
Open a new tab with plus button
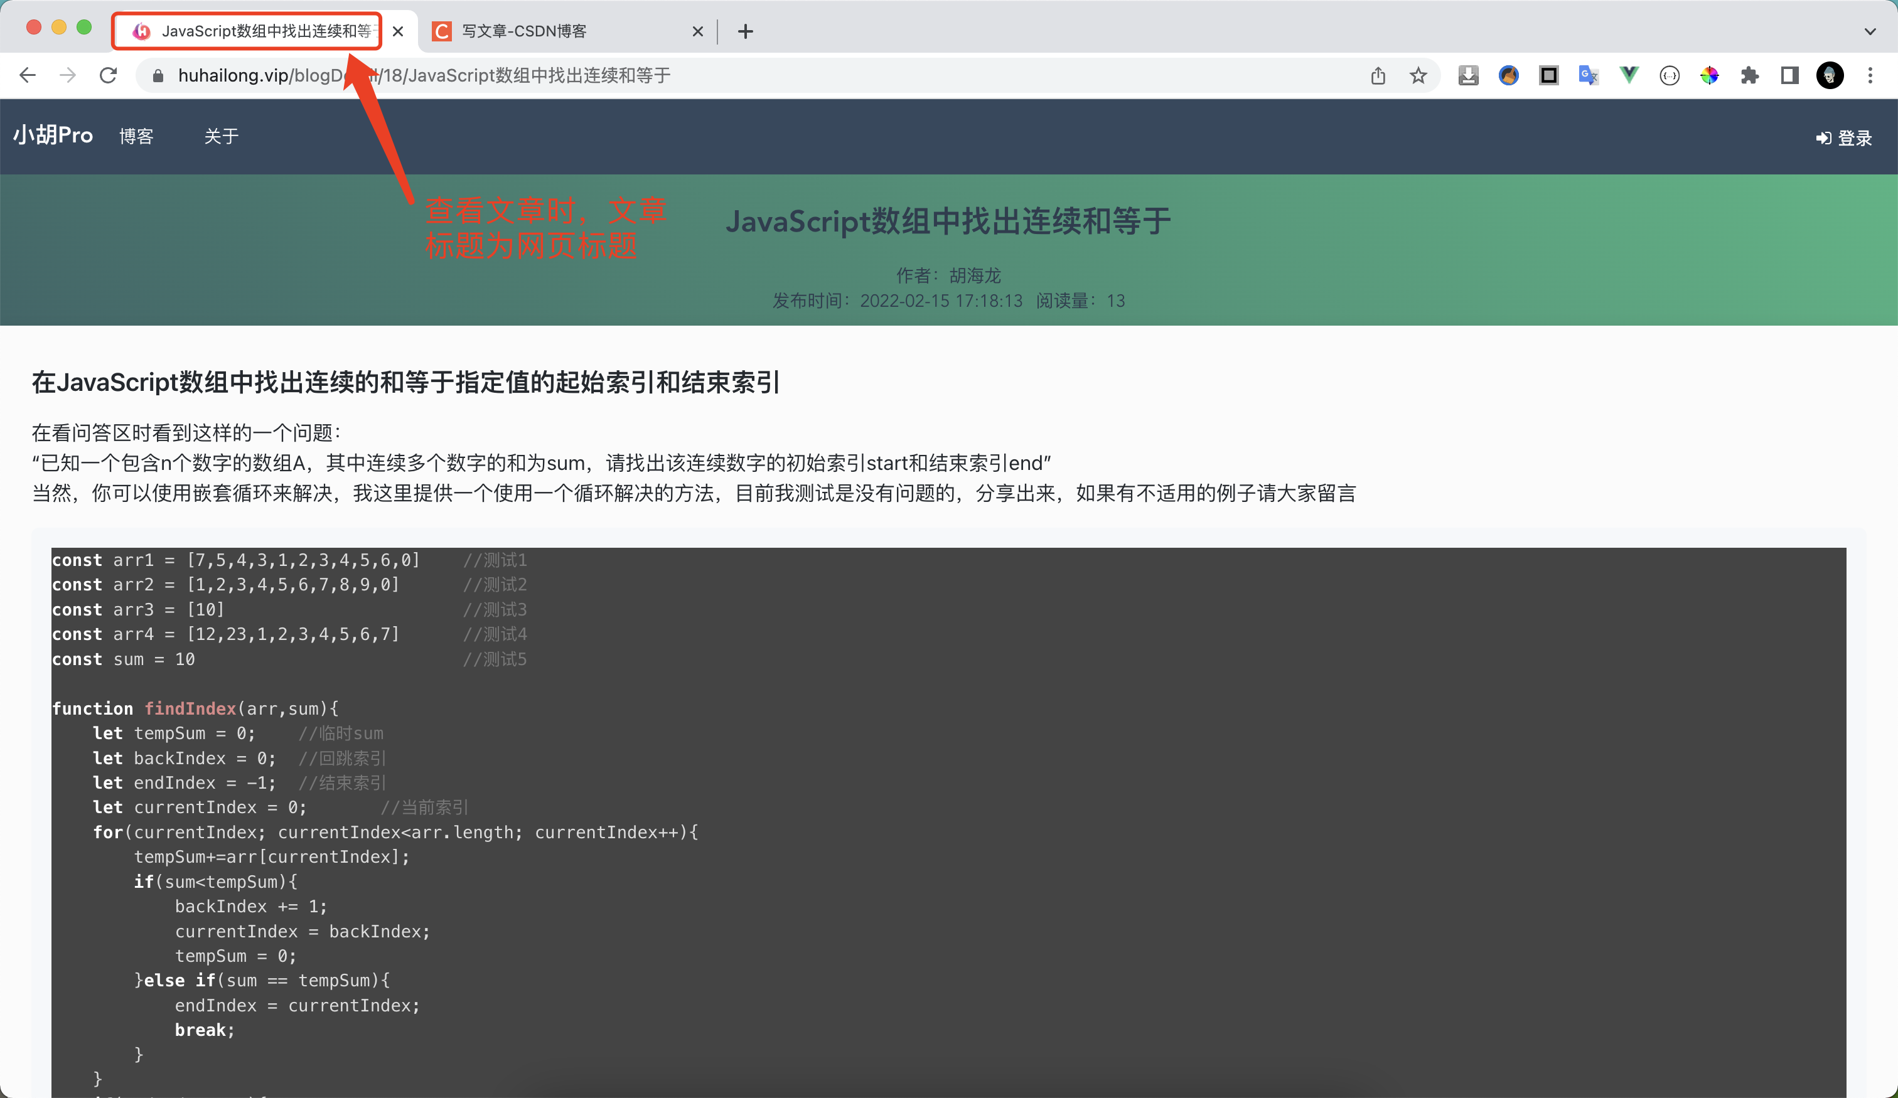coord(745,31)
